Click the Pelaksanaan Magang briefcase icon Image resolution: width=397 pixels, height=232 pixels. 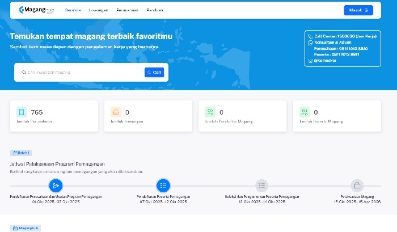pos(357,185)
